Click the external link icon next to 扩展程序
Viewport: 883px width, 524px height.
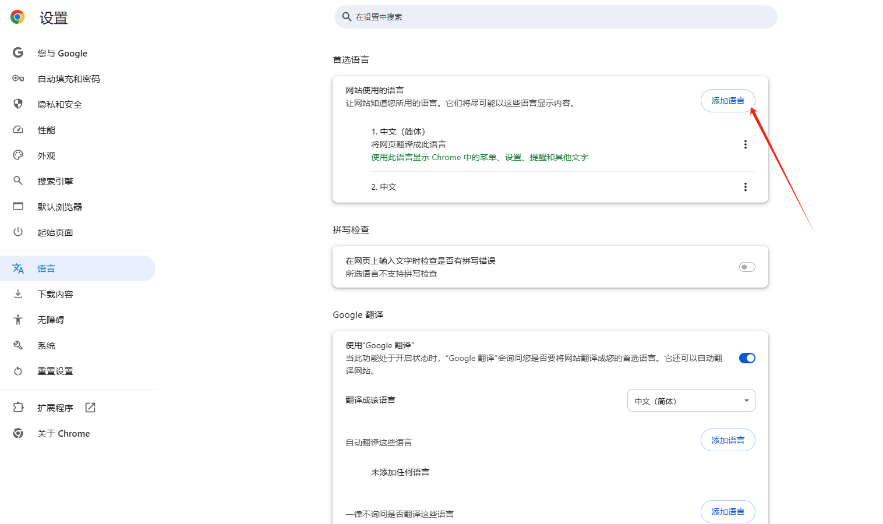coord(90,408)
